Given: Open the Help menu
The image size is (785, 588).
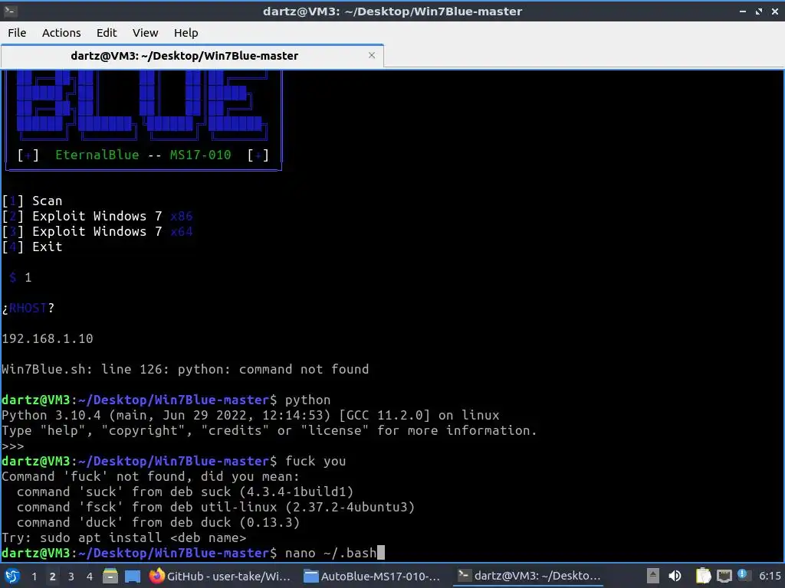Looking at the screenshot, I should click(186, 33).
